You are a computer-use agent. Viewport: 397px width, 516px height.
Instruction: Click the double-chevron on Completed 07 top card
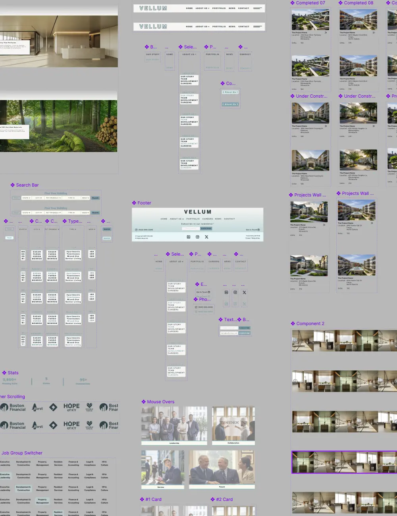coord(326,33)
